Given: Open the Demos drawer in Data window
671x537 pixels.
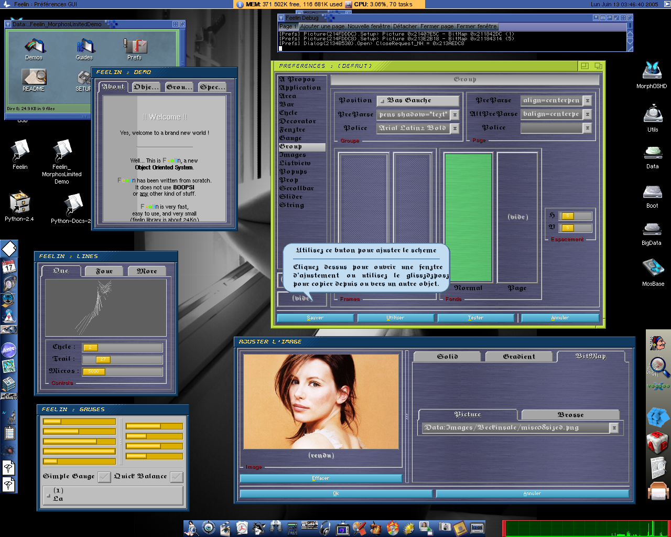Looking at the screenshot, I should [34, 46].
